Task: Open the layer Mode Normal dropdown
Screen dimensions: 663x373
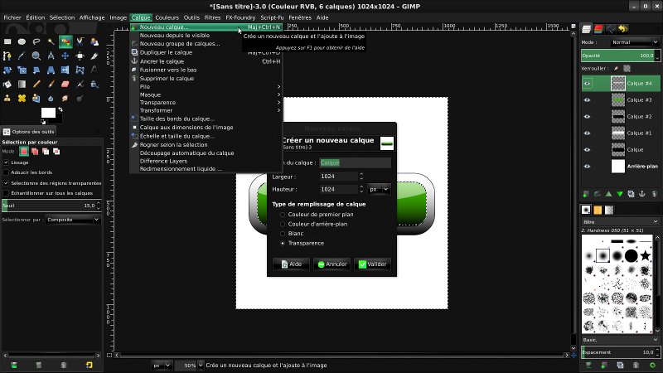Action: coord(634,42)
